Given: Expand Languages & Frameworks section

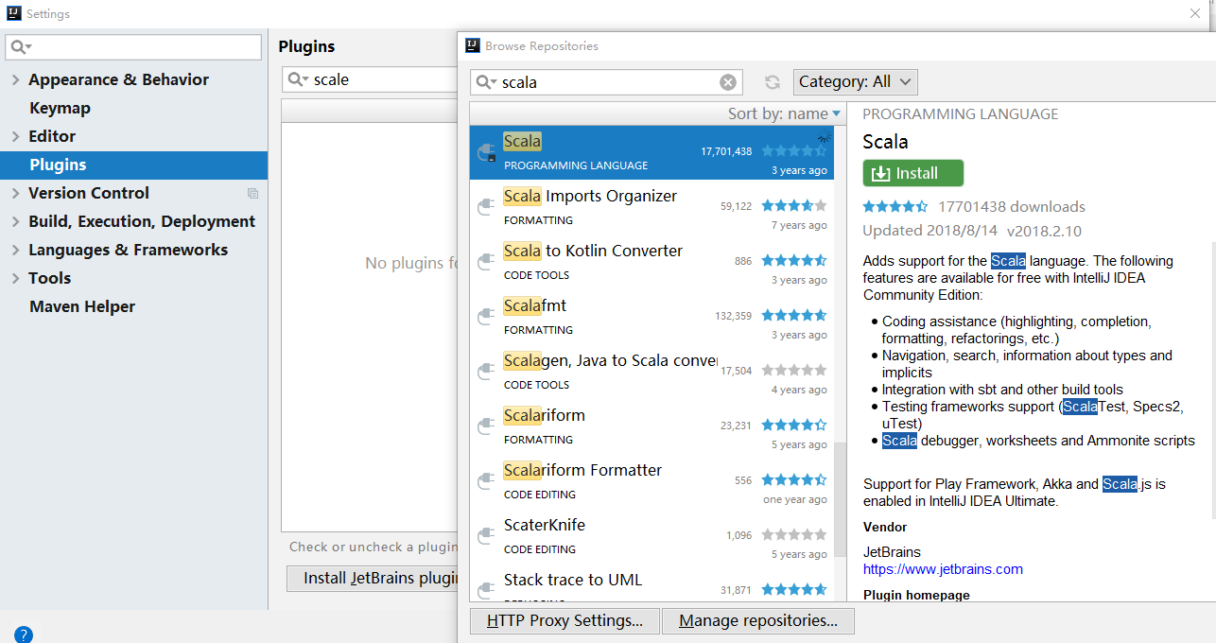Looking at the screenshot, I should [15, 250].
